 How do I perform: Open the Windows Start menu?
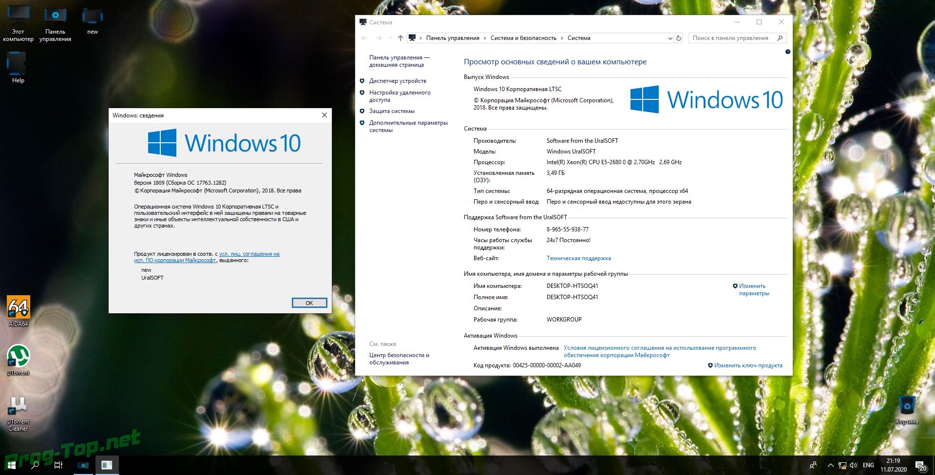click(x=11, y=465)
